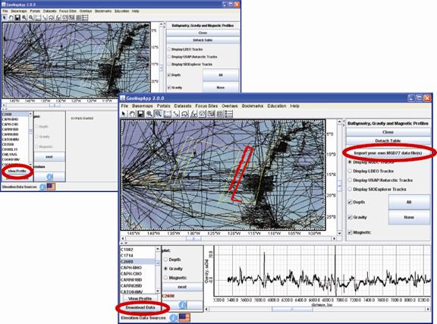Select first zoom magnifier in back window toolbar
This screenshot has height=324, width=437.
pos(24,17)
